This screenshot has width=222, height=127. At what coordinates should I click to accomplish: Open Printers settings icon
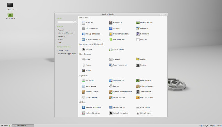click(x=138, y=65)
